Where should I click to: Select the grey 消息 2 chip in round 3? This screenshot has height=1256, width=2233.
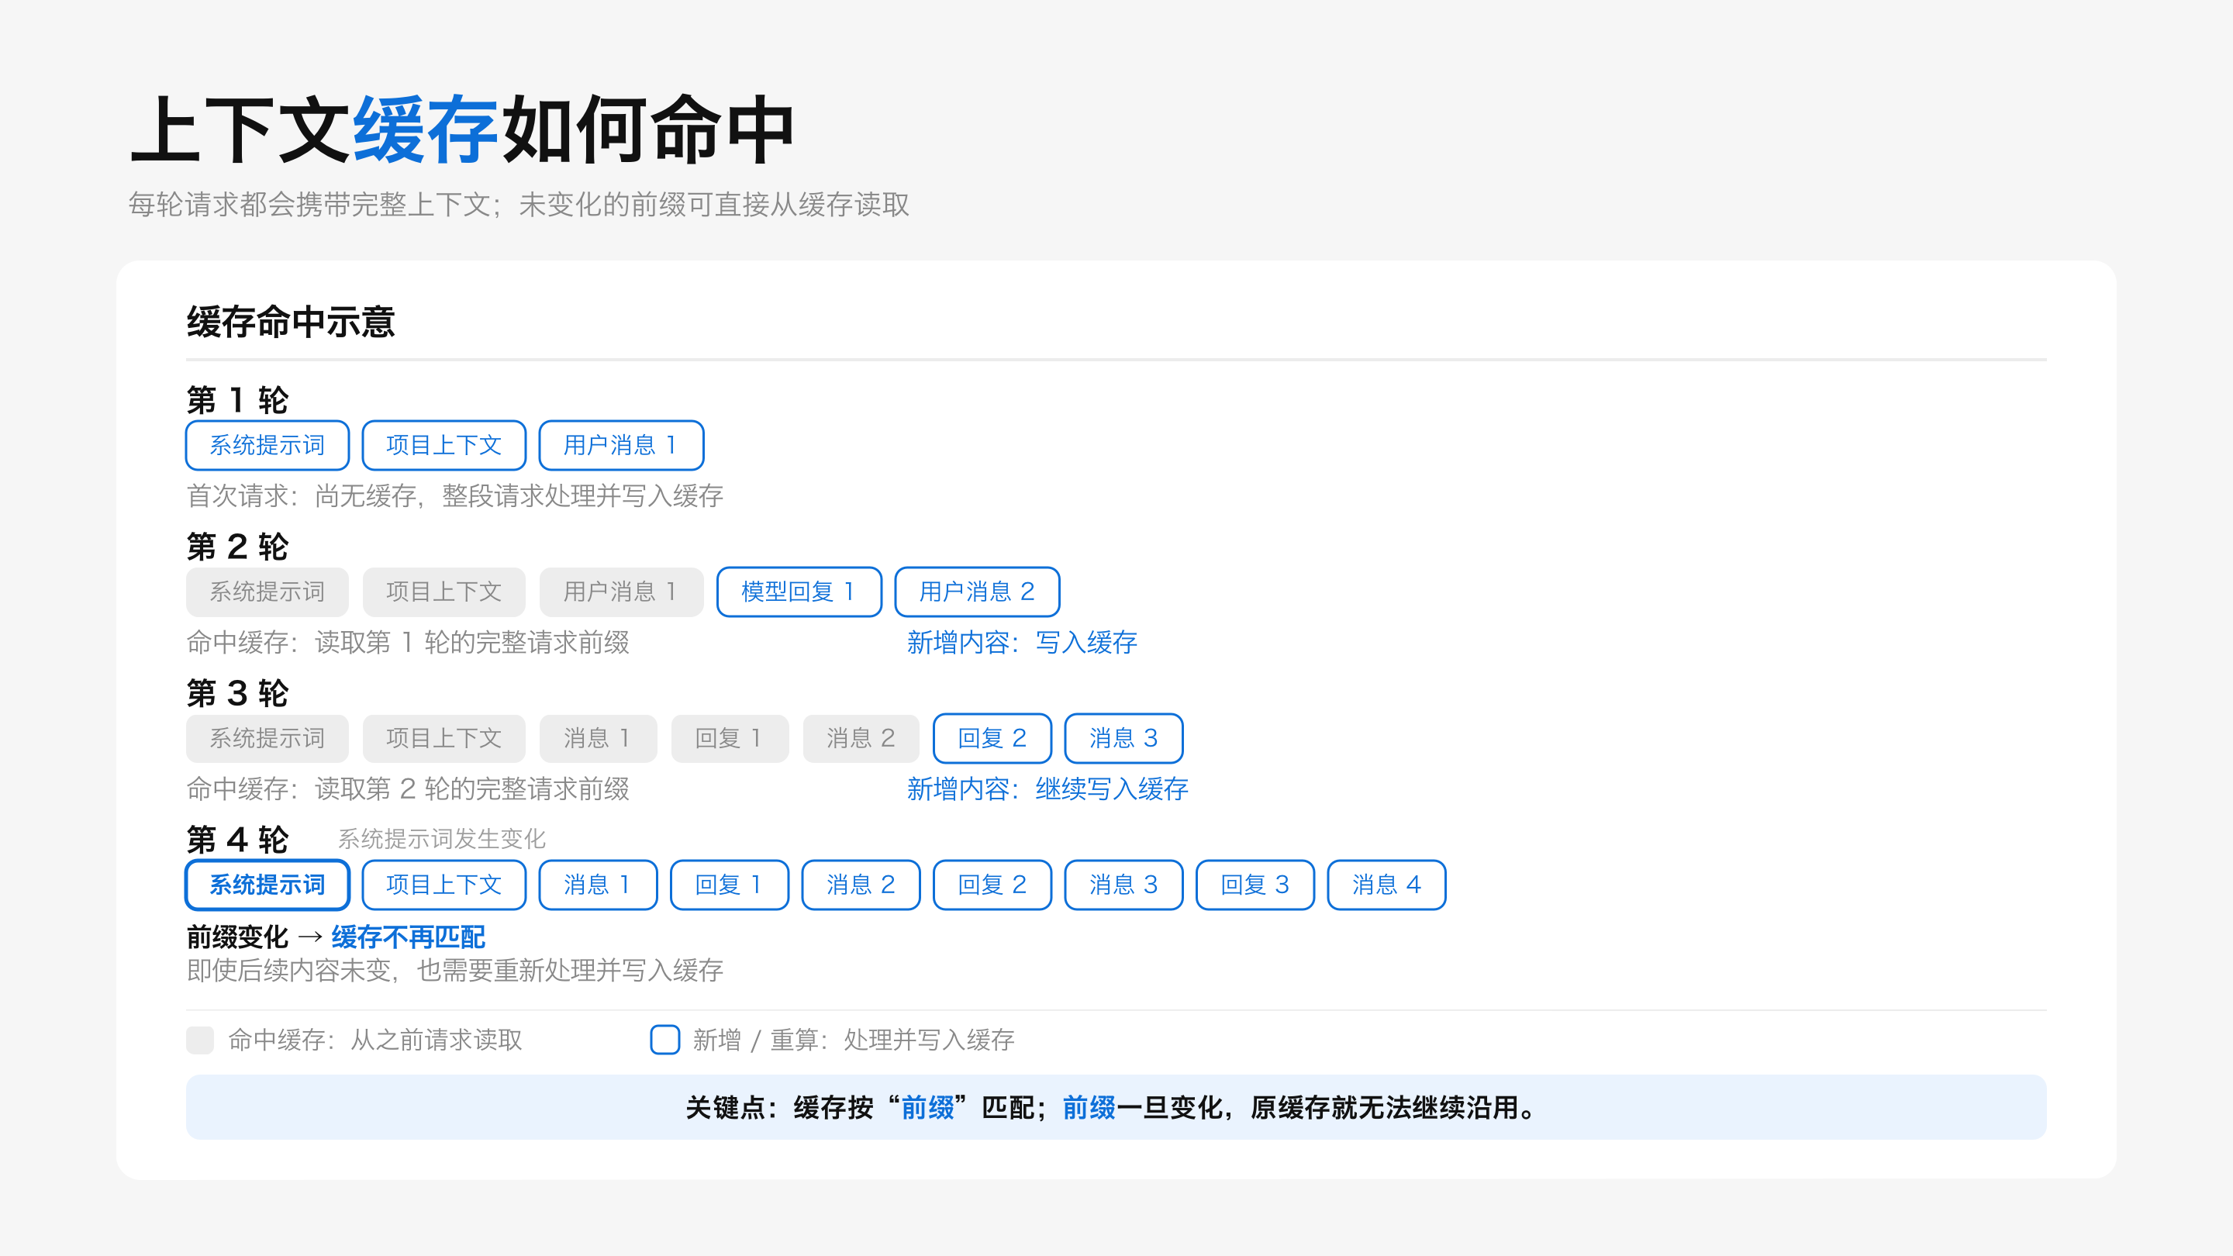861,739
